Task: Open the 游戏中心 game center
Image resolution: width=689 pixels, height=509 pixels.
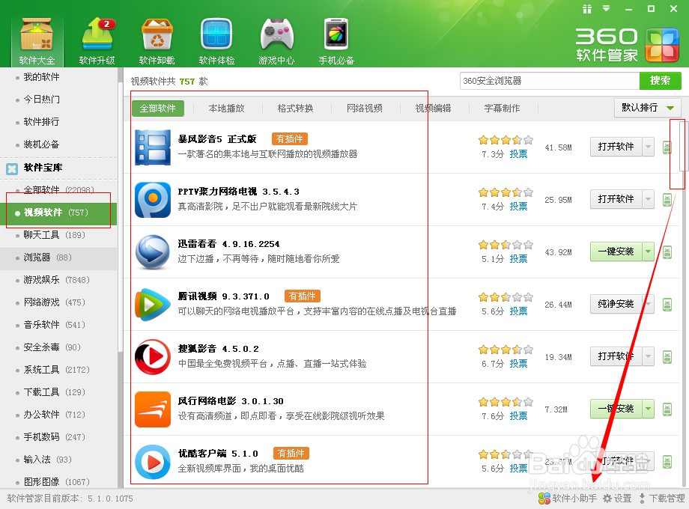Action: [277, 39]
